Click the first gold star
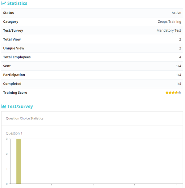The height and width of the screenshot is (188, 185). pos(167,92)
